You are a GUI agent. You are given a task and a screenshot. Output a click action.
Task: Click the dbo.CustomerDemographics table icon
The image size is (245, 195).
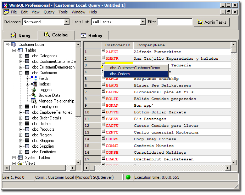point(27,67)
